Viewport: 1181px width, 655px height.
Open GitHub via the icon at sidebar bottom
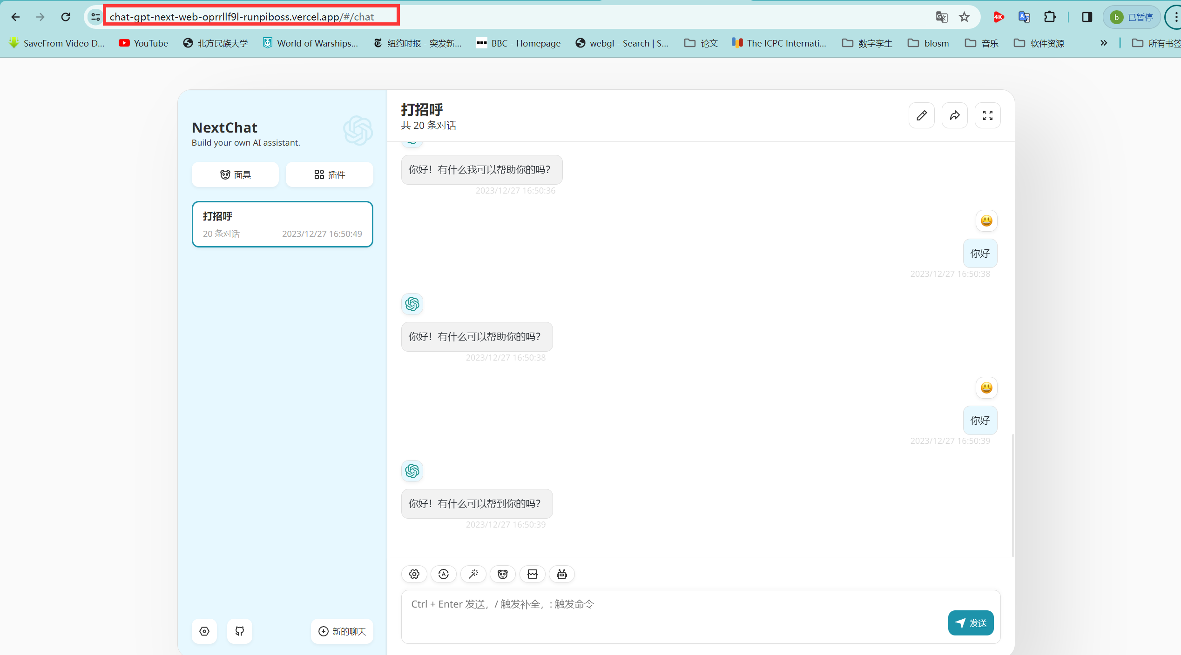coord(239,631)
